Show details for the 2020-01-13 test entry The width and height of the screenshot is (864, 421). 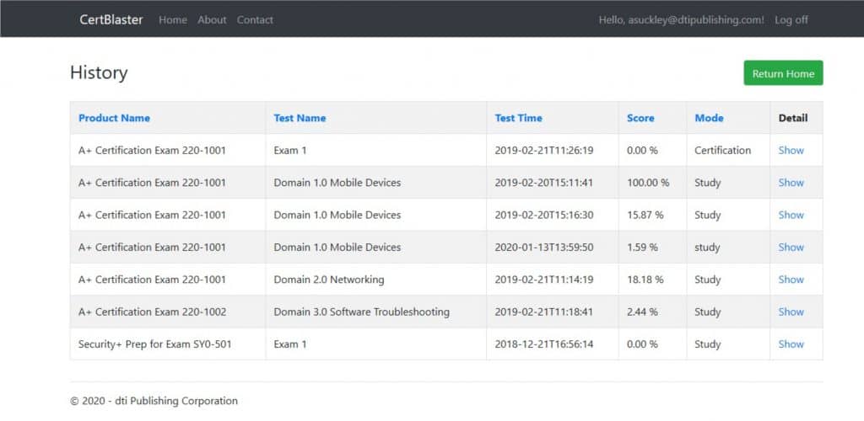pyautogui.click(x=791, y=248)
